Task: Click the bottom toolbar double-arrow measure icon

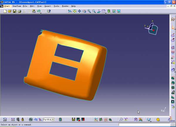Action: click(13, 119)
